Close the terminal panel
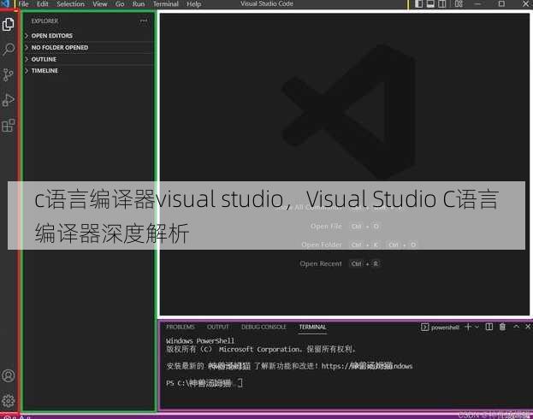The height and width of the screenshot is (419, 533). 528,327
